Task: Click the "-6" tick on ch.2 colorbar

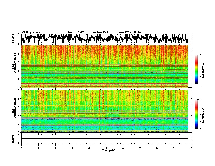Action: (200, 122)
